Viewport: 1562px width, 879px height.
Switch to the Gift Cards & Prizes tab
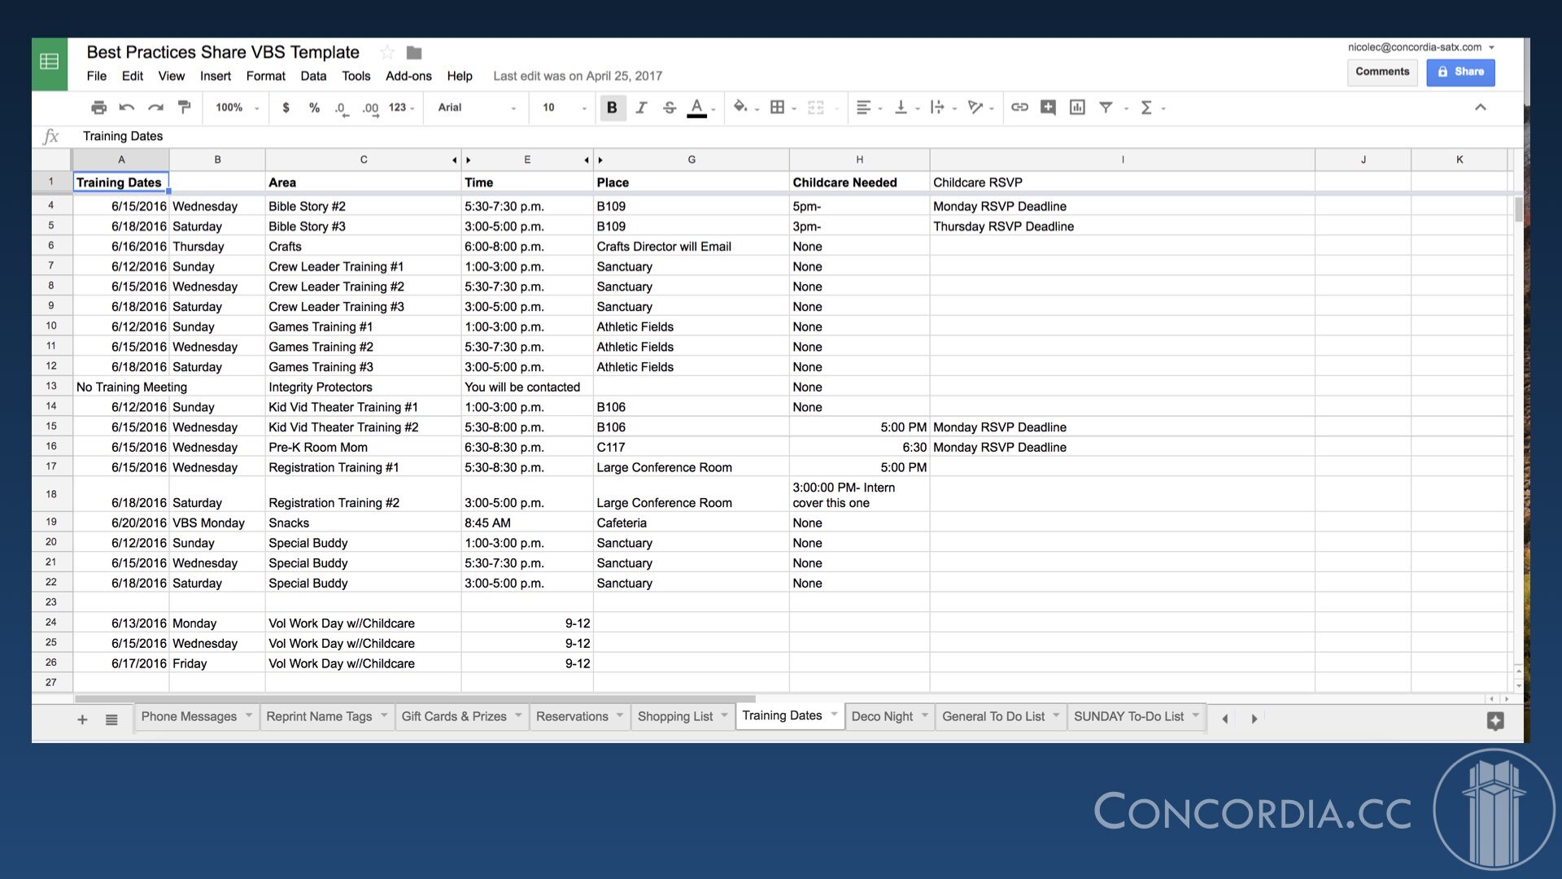click(454, 716)
